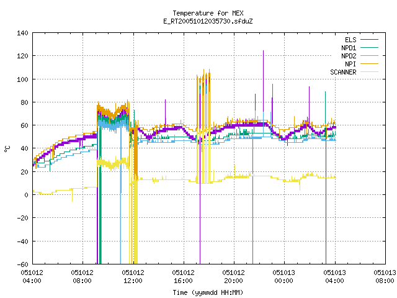
Task: Click the NPD2 legend label
Action: tap(349, 56)
